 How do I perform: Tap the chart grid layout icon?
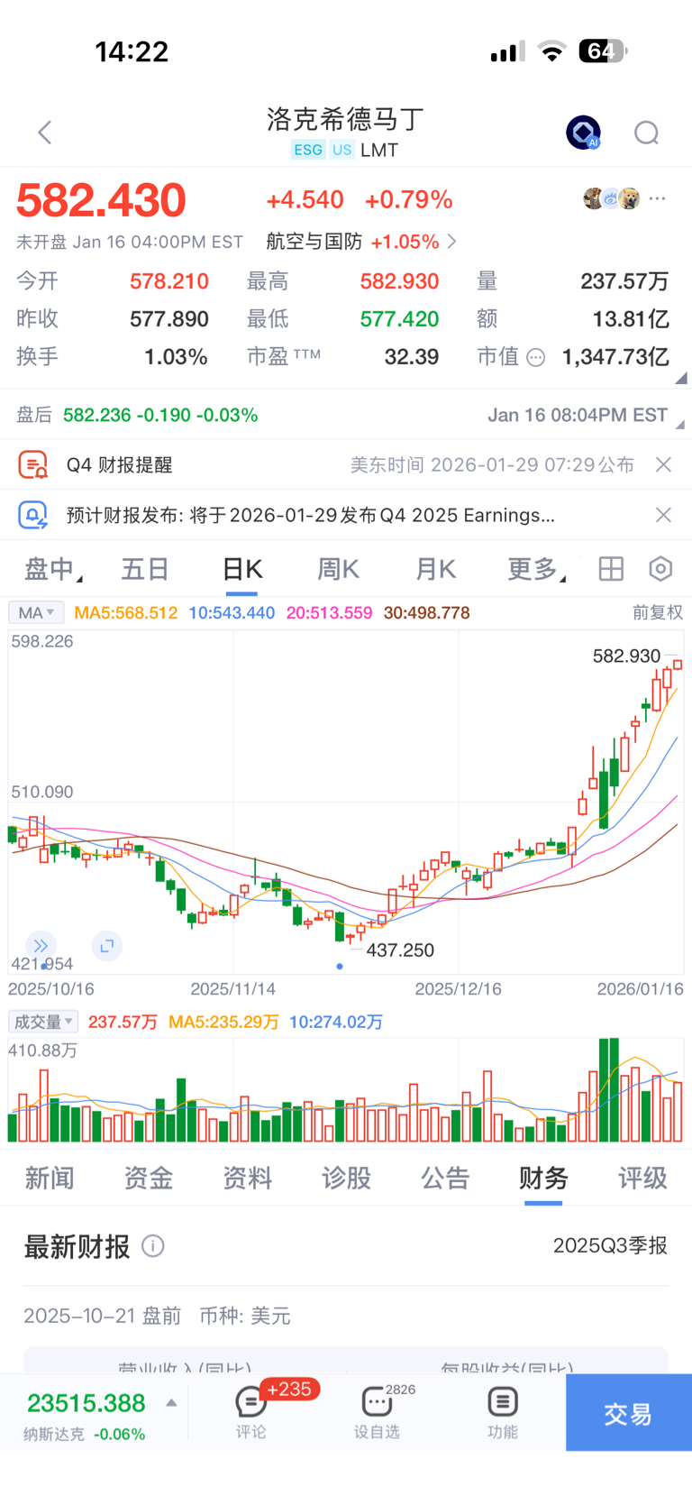point(611,569)
